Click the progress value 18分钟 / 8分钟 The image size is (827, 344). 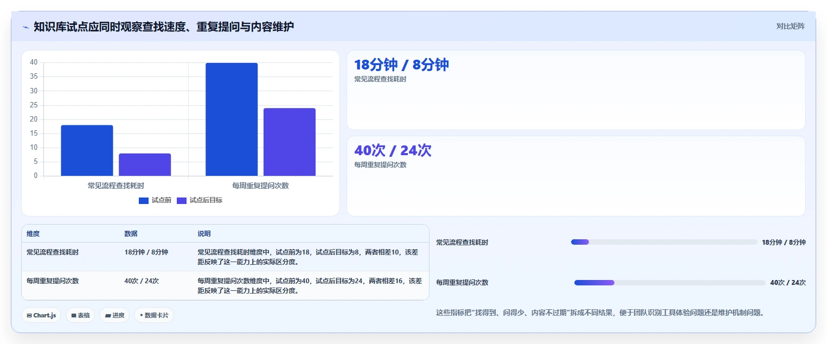(784, 243)
